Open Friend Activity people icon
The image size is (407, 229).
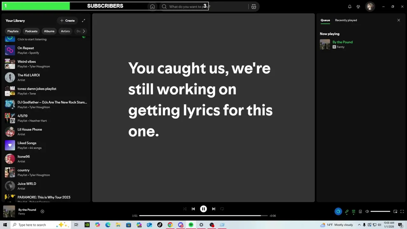[358, 6]
